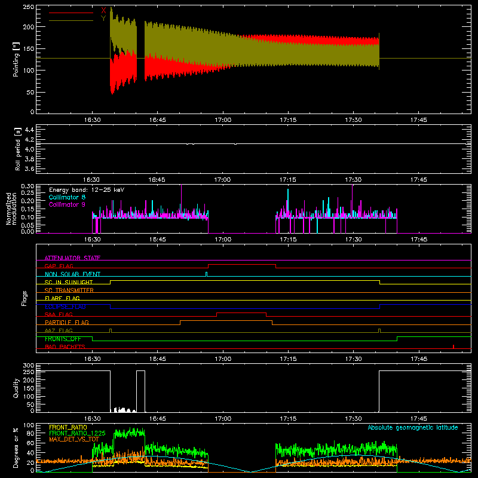Click the BAD_PACKETS flag label
Viewport: 478px width, 478px height.
(65, 347)
